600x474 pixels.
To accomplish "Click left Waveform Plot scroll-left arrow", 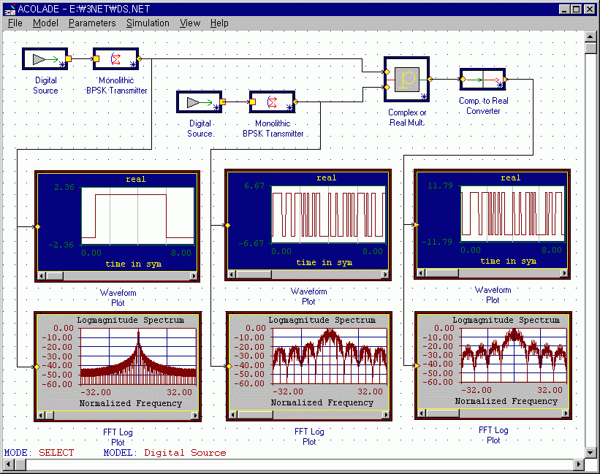I will (x=42, y=275).
